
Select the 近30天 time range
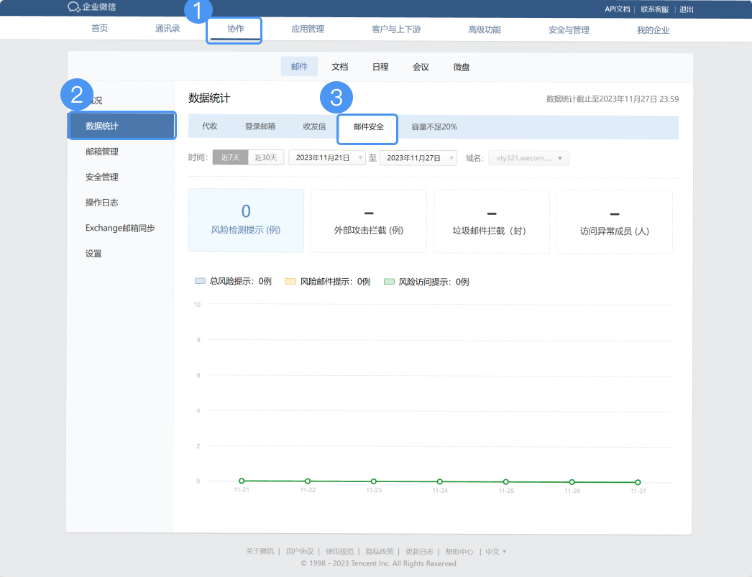(x=266, y=157)
